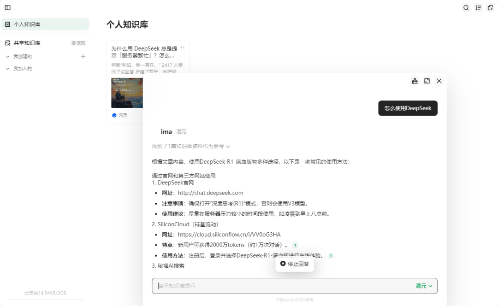The width and height of the screenshot is (498, 306).
Task: Click the 个人知识库 page heading
Action: click(127, 24)
